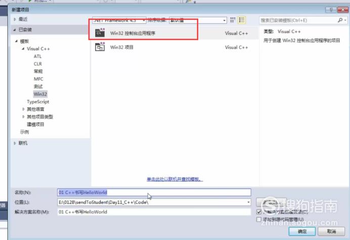Close the 新建项目 dialog

click(x=342, y=10)
